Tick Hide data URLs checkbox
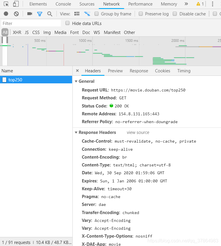 pyautogui.click(x=67, y=23)
